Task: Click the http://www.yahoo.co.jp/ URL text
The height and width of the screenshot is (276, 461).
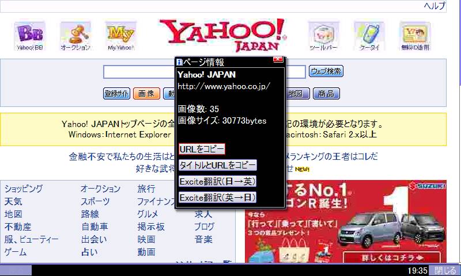Action: [224, 86]
